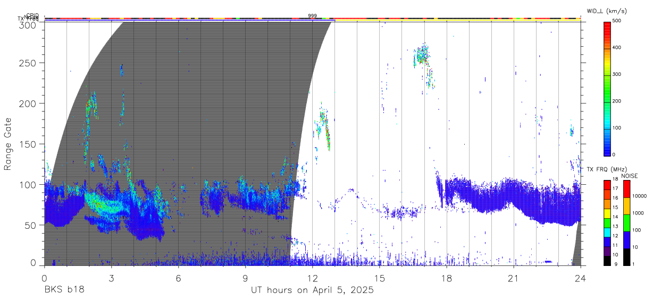Click the green swatch in the NOISE legend
The image size is (653, 301).
coord(626,223)
